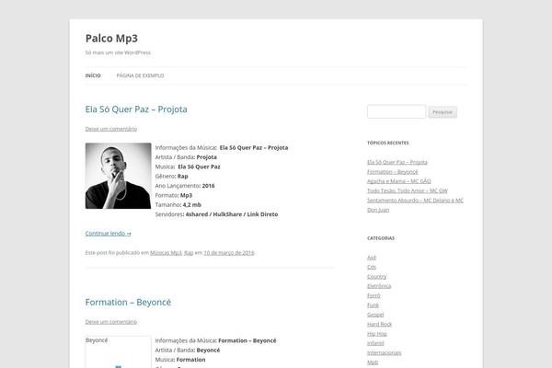Click the text 'Musica: Ela Só Quer Paz'
The height and width of the screenshot is (368, 552).
188,167
